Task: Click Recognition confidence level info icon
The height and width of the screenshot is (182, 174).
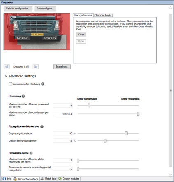Action: pyautogui.click(x=42, y=126)
